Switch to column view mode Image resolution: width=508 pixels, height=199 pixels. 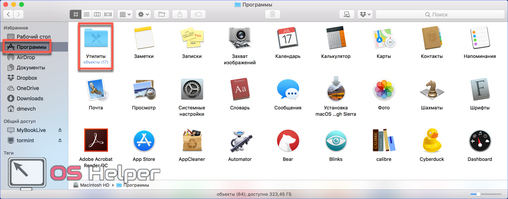[97, 14]
